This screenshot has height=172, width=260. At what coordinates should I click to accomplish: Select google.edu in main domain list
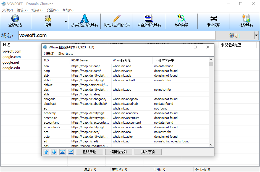pos(11,68)
